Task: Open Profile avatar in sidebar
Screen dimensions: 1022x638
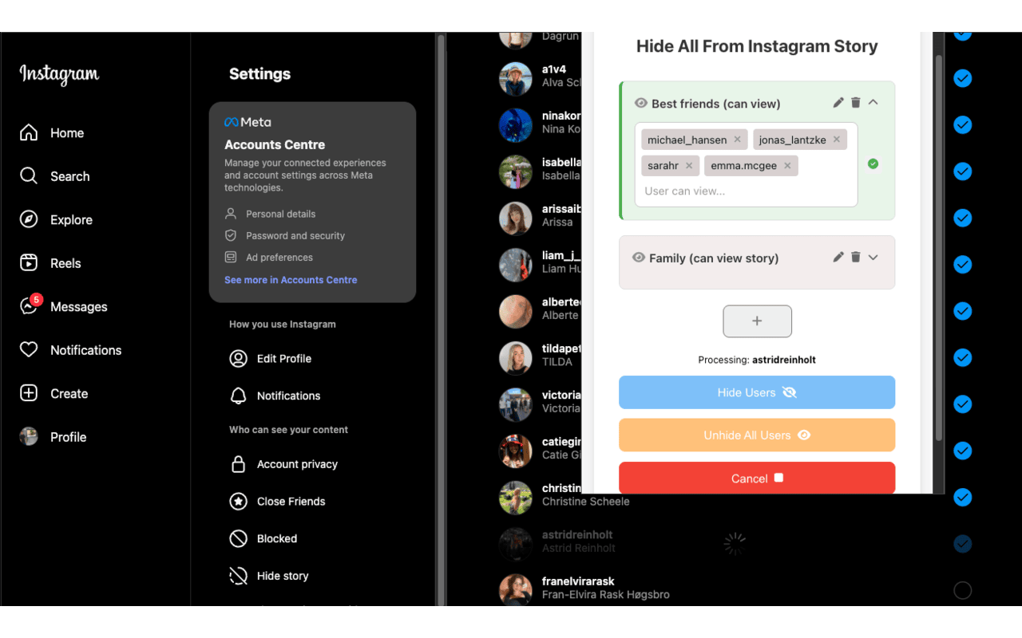Action: (x=29, y=436)
